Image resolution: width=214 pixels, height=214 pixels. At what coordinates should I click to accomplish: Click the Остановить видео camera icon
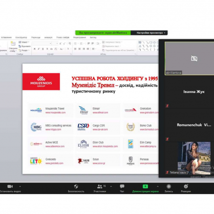point(10,186)
